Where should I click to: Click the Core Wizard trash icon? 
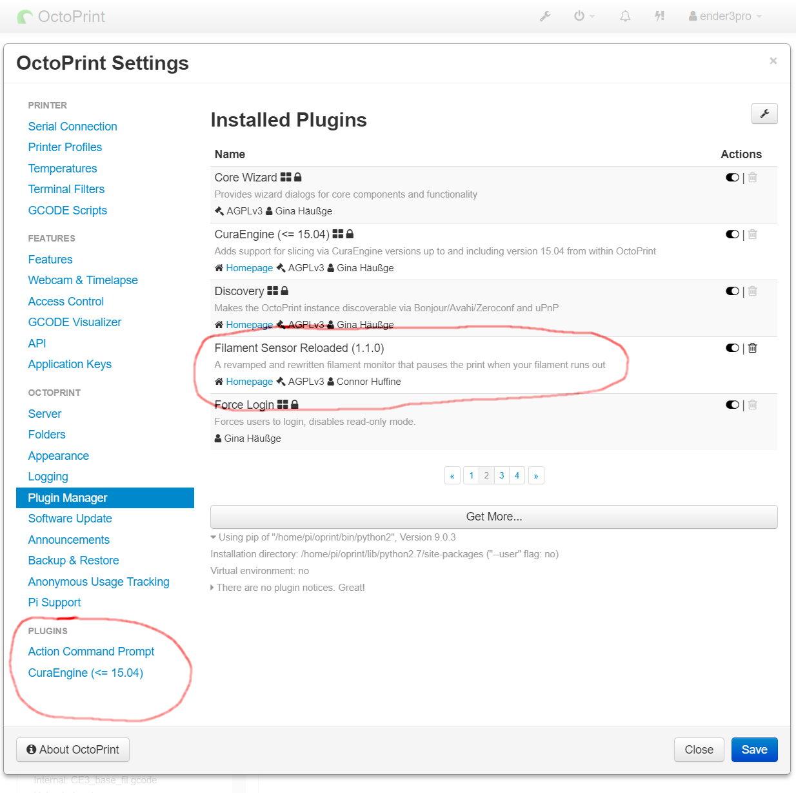pos(752,178)
